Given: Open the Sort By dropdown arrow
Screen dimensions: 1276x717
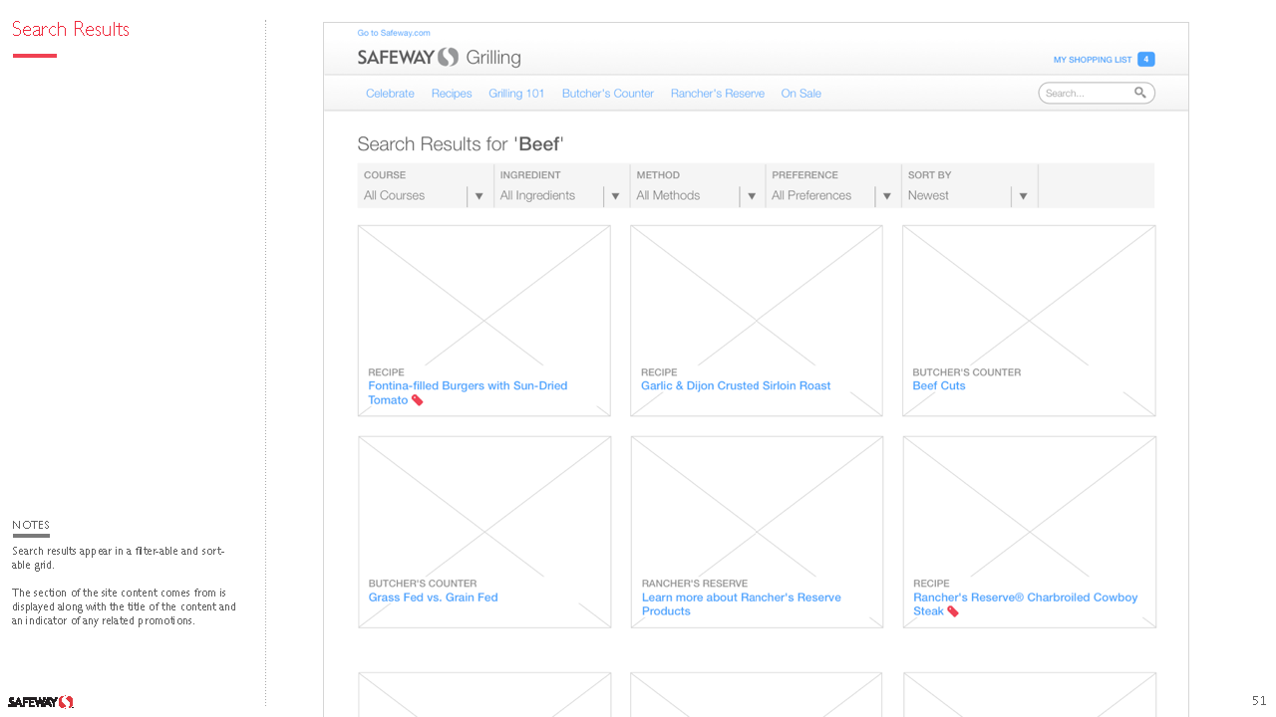Looking at the screenshot, I should pyautogui.click(x=1024, y=196).
